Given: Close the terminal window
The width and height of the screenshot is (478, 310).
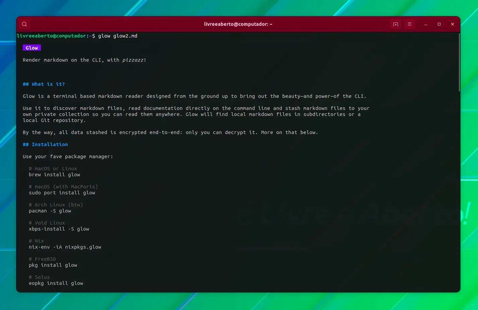Looking at the screenshot, I should pos(452,24).
